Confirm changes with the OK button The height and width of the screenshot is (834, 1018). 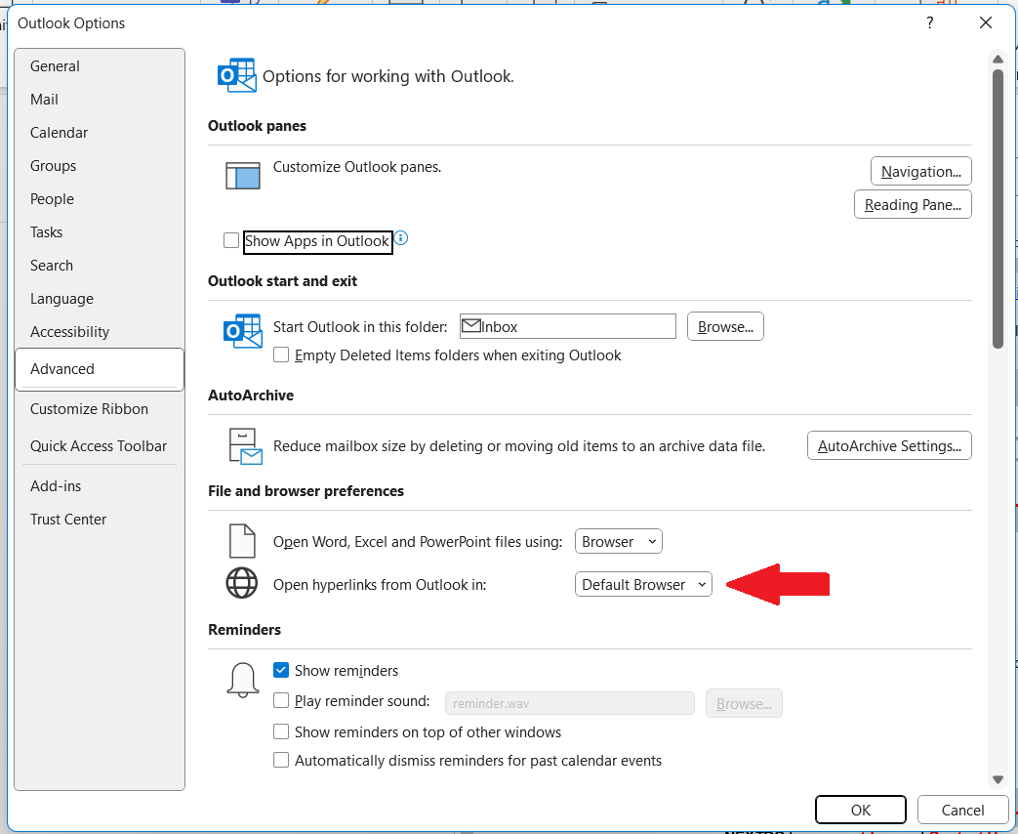860,810
